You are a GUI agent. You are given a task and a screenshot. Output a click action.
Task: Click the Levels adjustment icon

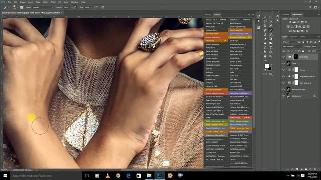(x=294, y=22)
